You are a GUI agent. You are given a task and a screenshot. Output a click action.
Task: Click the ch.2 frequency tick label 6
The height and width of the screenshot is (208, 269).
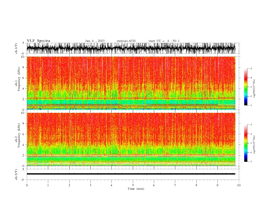click(x=24, y=134)
